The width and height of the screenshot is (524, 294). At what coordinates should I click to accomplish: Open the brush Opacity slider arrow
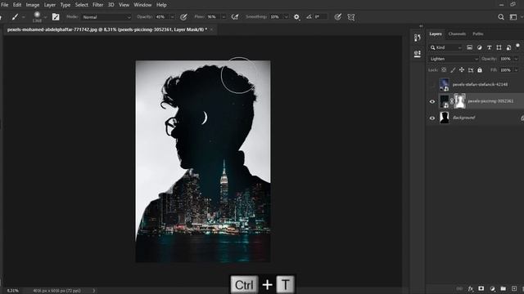point(173,17)
